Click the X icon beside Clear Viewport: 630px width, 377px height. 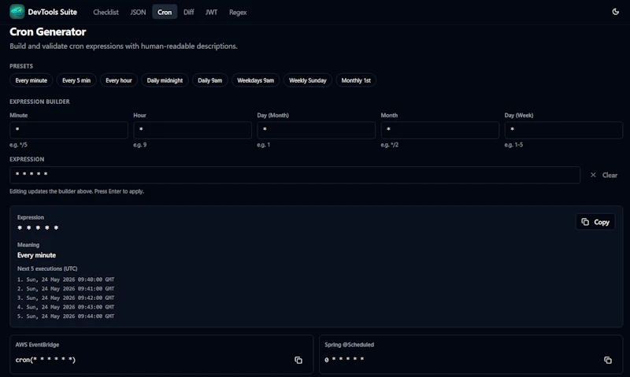coord(593,175)
